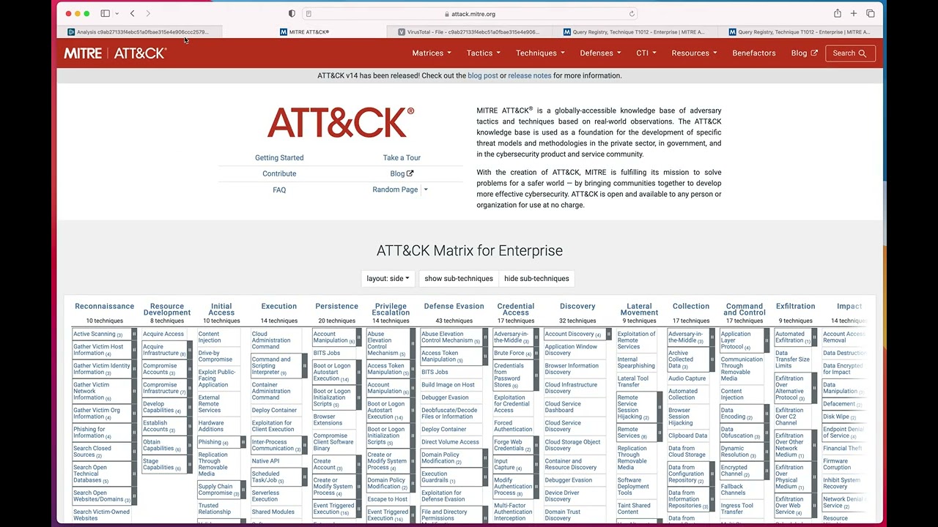Expand Random Page dropdown caret
Viewport: 938px width, 527px height.
point(426,190)
